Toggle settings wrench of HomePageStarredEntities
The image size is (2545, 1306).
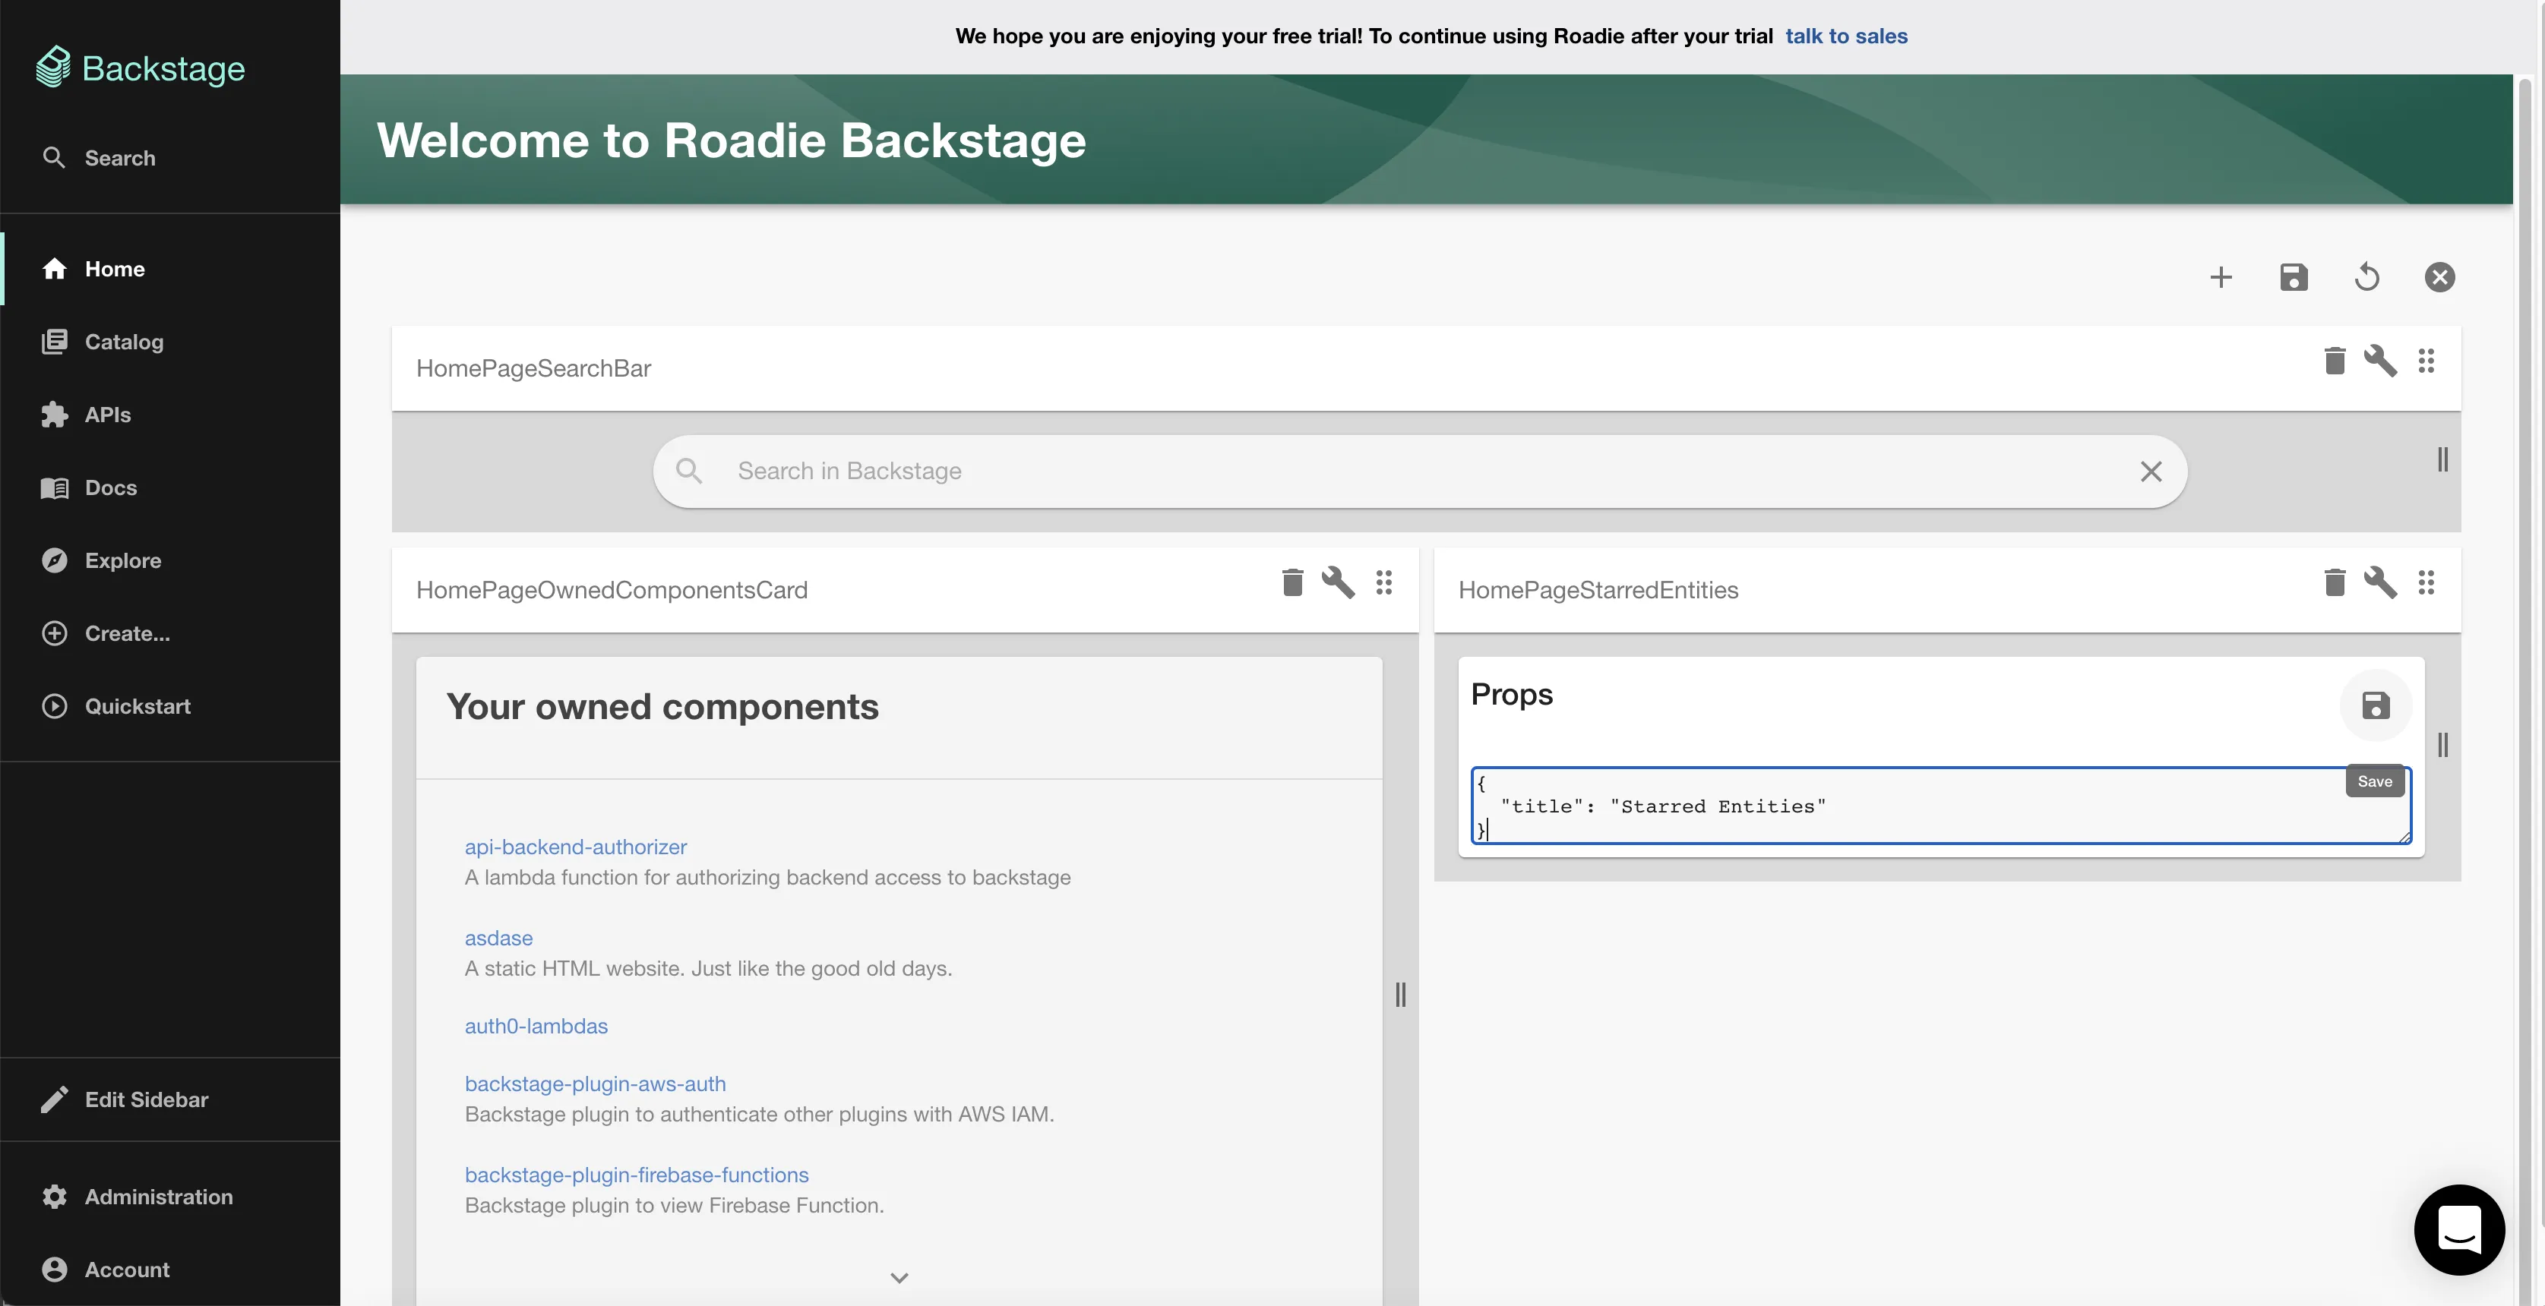click(x=2379, y=582)
